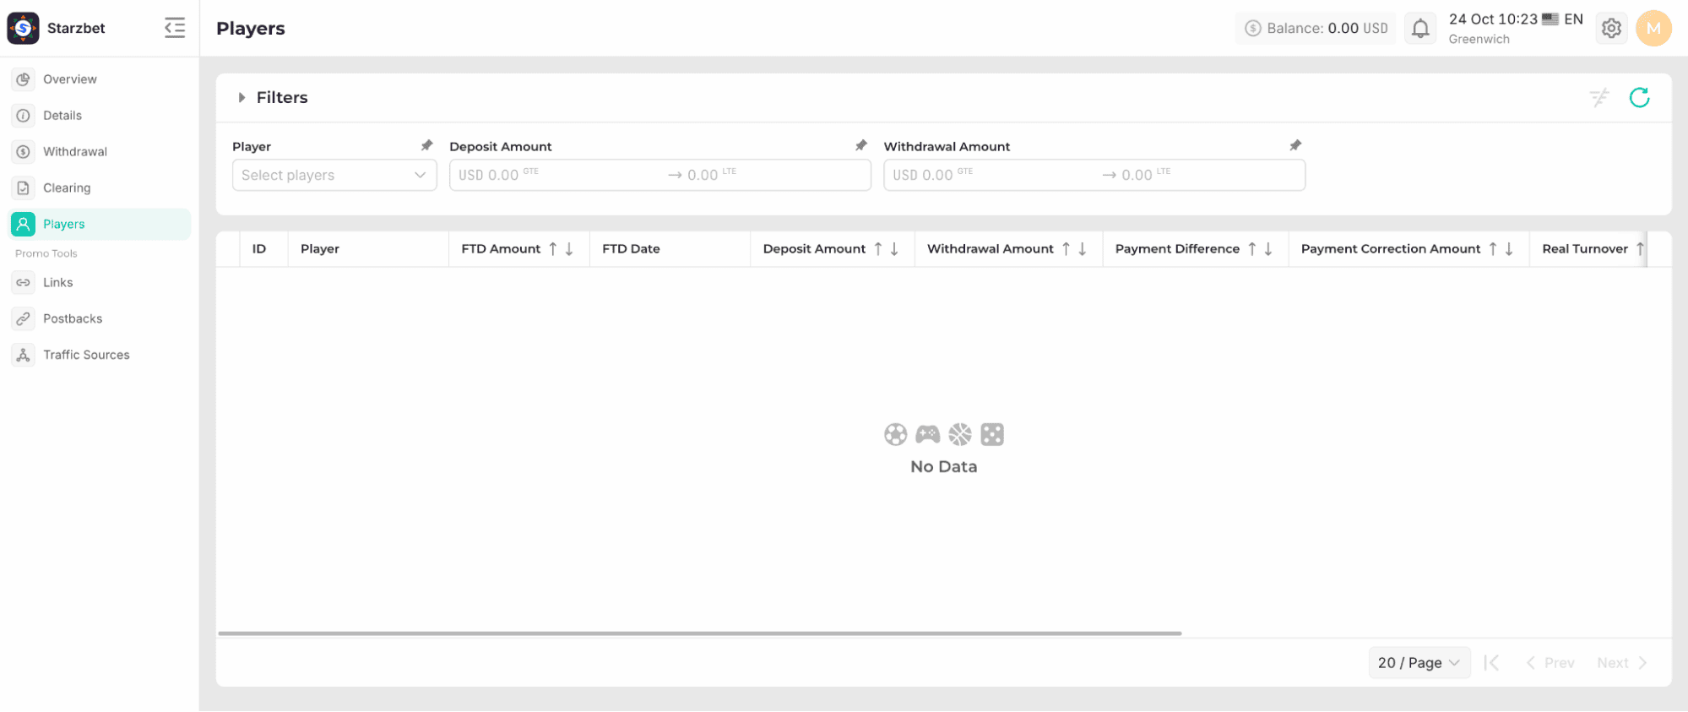The width and height of the screenshot is (1688, 712).
Task: Open the EN language selector
Action: tap(1562, 19)
